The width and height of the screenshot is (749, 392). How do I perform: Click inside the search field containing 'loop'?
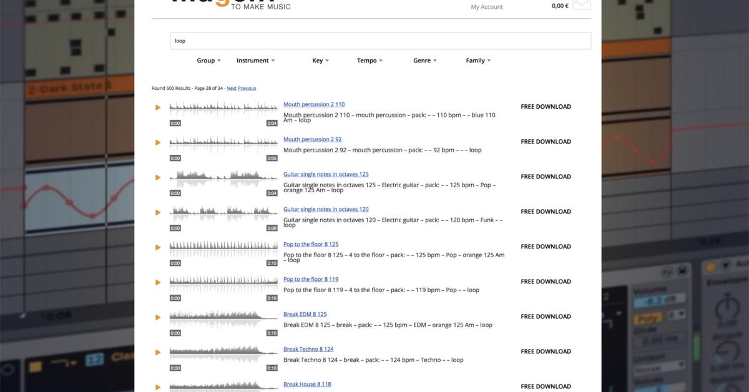[380, 41]
